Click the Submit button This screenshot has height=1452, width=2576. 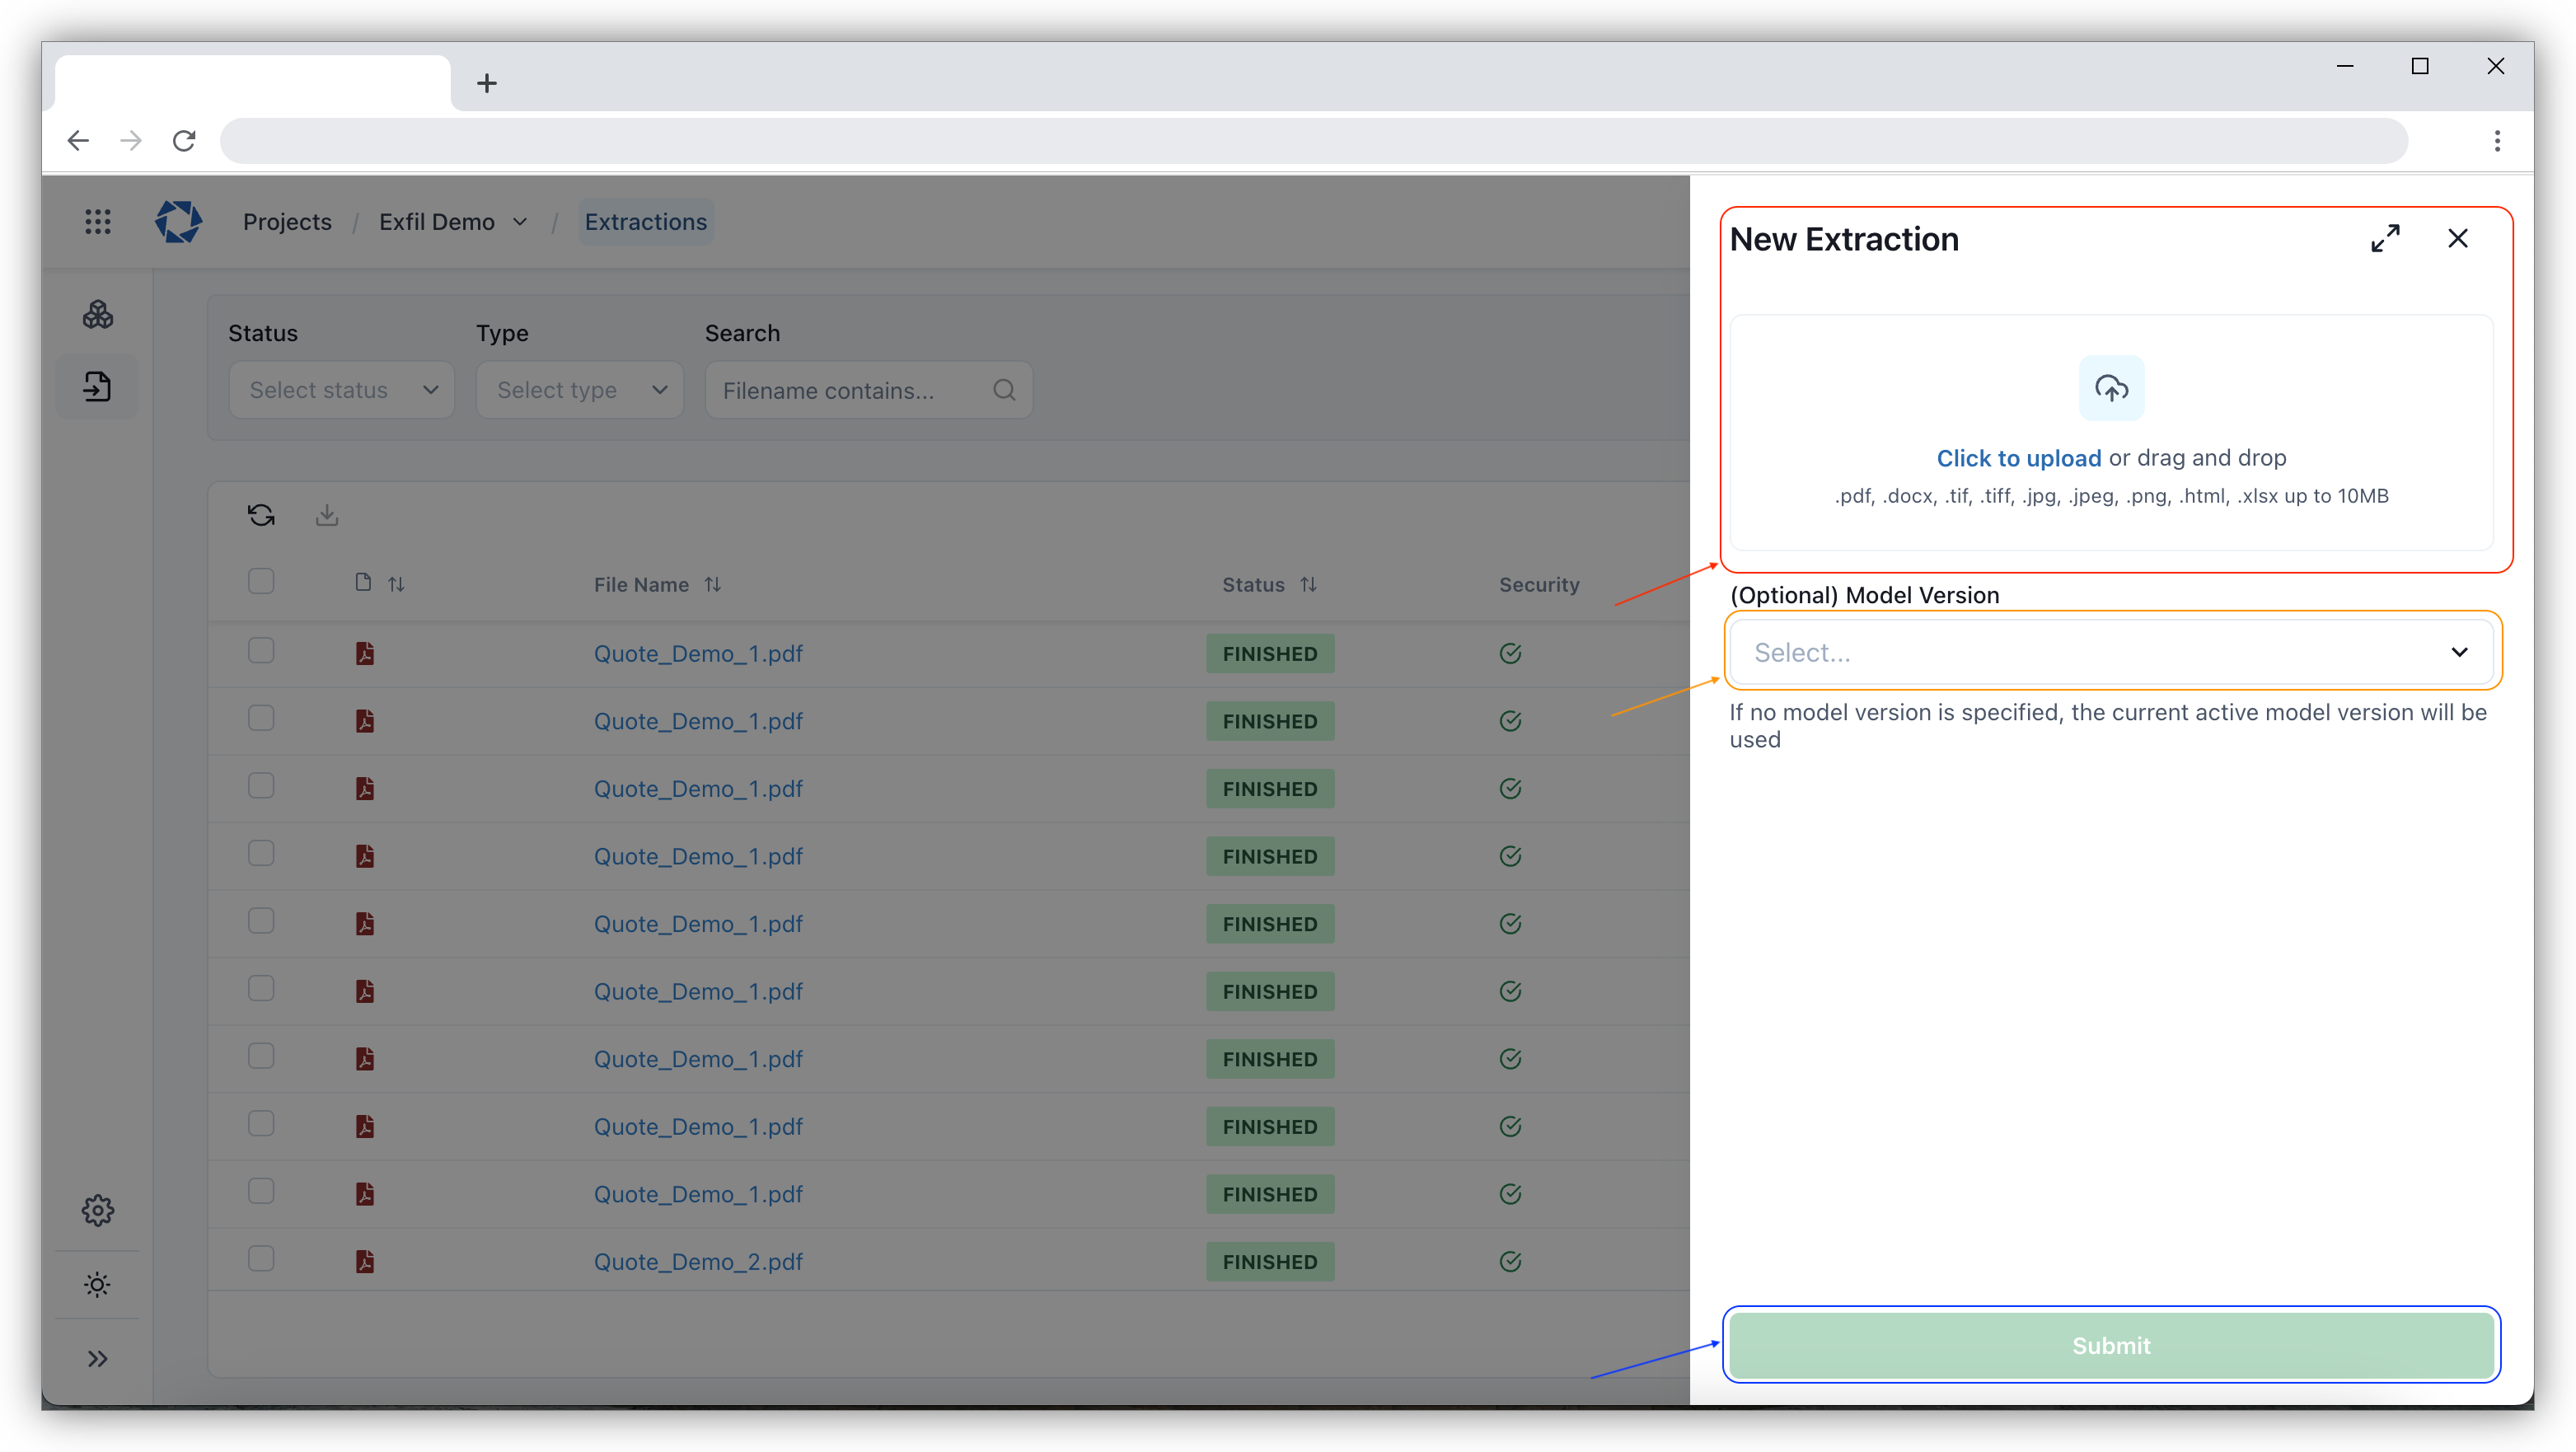click(x=2110, y=1346)
